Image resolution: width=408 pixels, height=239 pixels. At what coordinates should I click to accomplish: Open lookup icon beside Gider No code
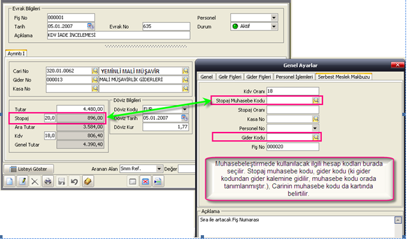[x=95, y=80]
